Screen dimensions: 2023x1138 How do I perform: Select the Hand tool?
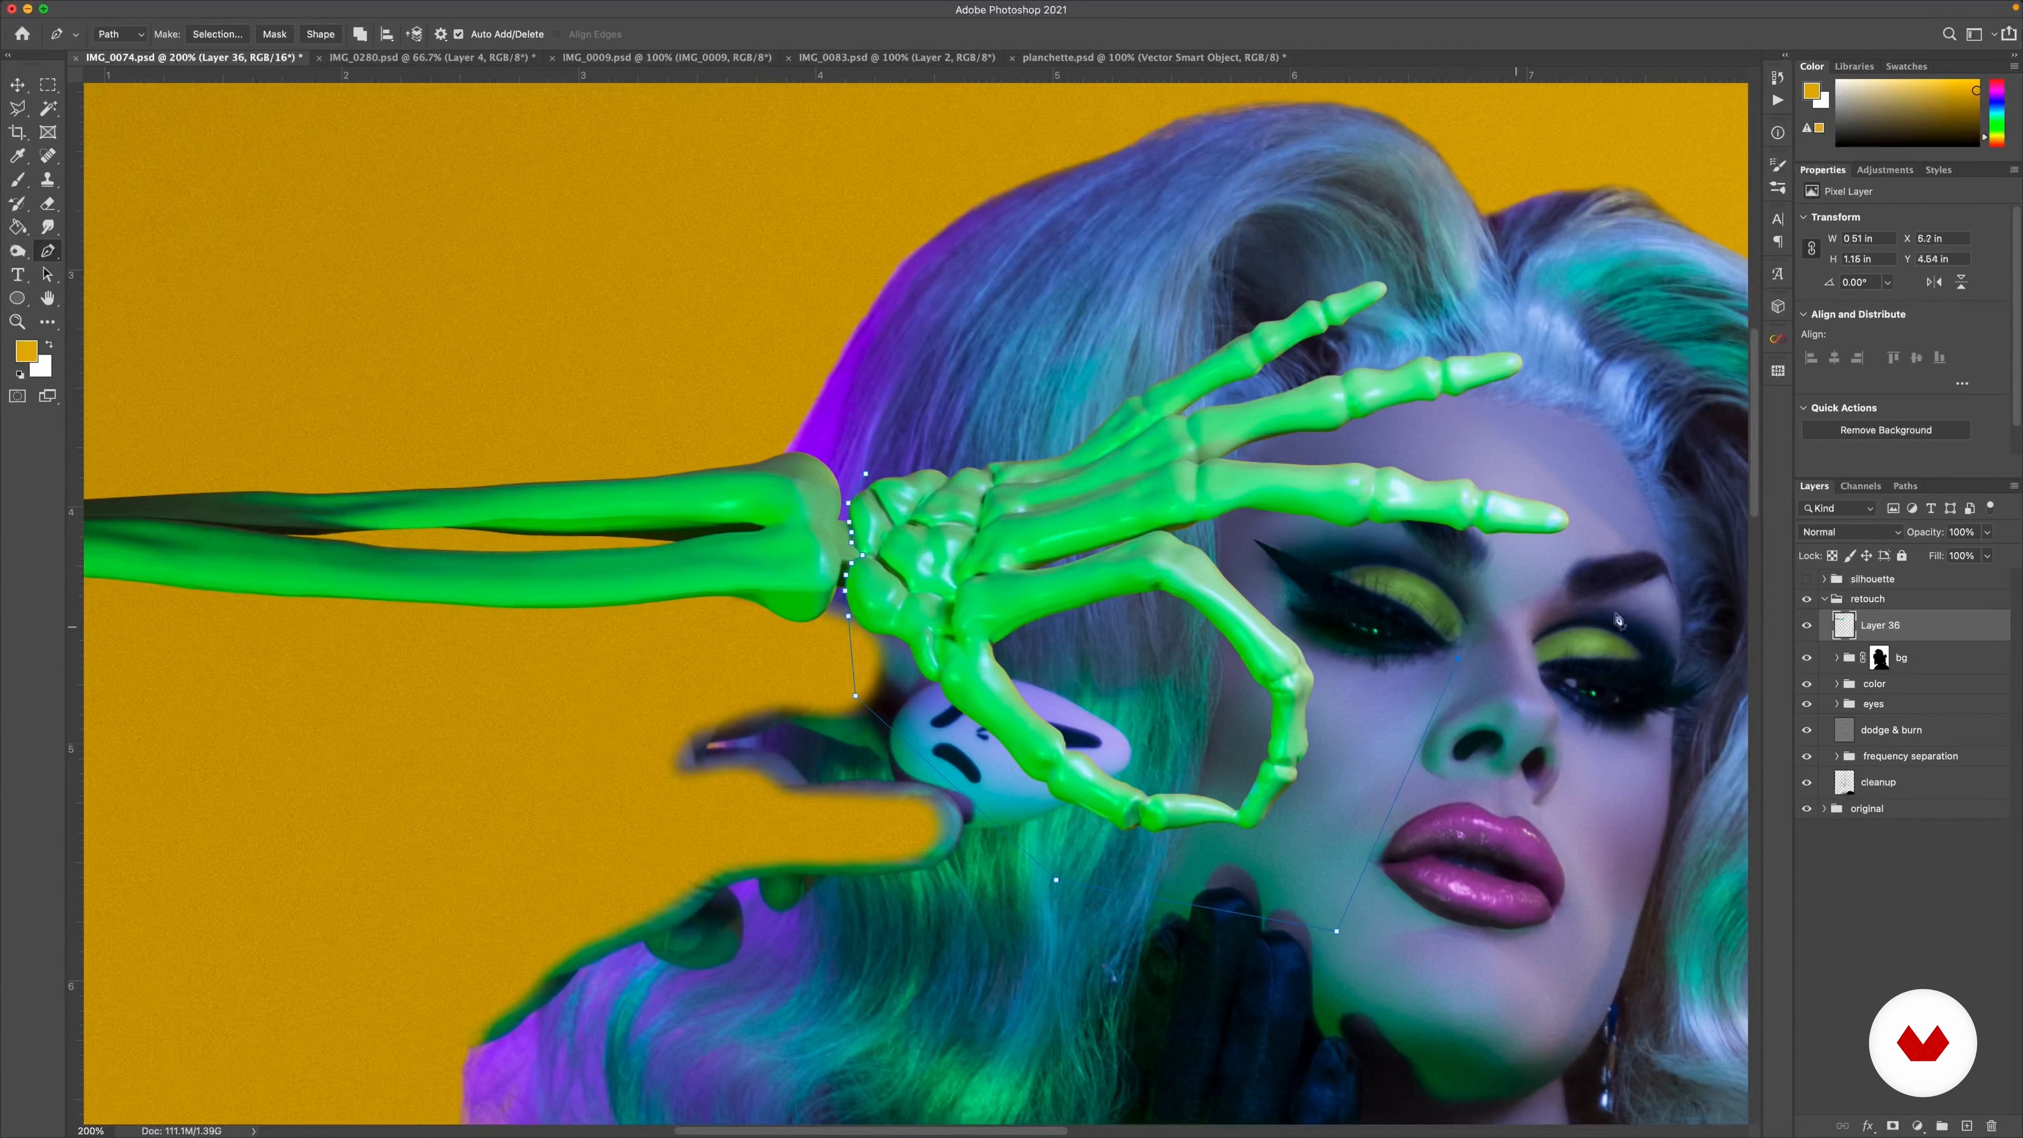click(x=48, y=298)
